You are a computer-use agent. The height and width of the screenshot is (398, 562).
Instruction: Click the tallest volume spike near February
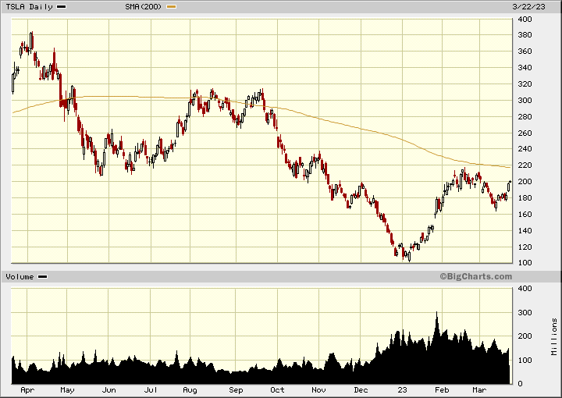[x=436, y=324]
